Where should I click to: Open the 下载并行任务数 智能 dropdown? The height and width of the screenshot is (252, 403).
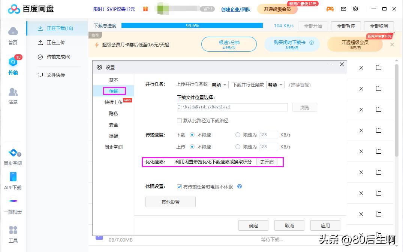[276, 84]
